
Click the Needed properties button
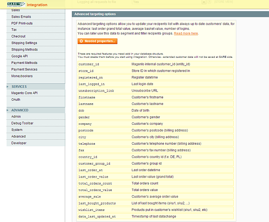click(x=98, y=41)
